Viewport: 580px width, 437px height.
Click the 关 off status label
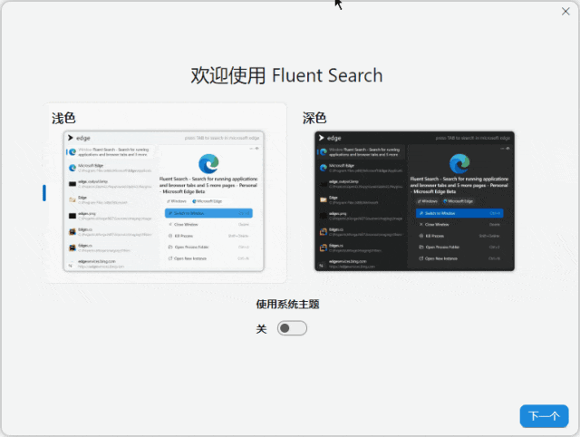[261, 328]
